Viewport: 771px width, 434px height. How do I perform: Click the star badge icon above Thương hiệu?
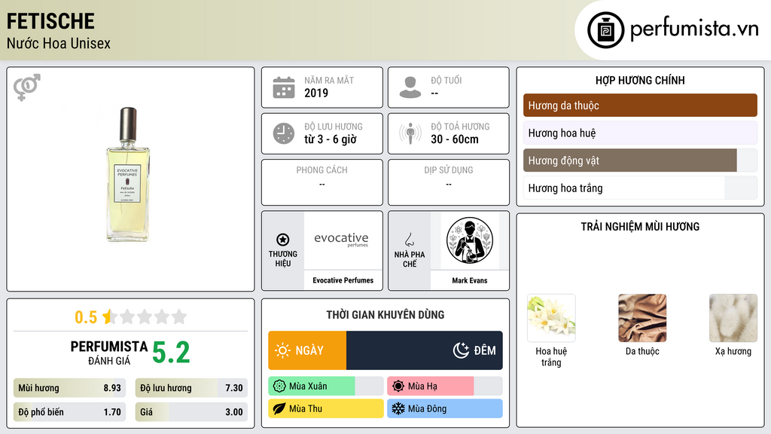tap(283, 240)
